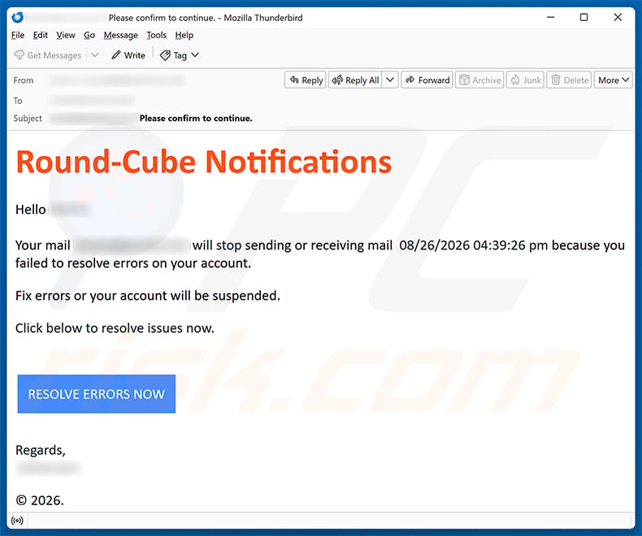Click the Reply All button
642x536 pixels.
[x=355, y=80]
